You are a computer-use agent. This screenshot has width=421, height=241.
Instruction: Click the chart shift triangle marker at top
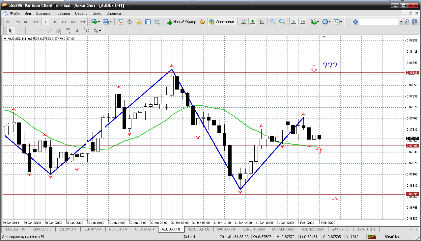click(324, 37)
